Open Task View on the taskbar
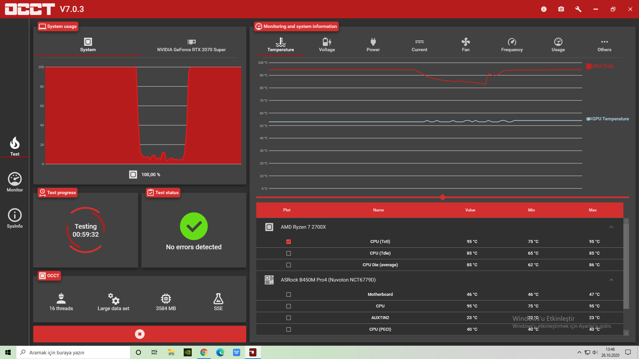 [x=154, y=352]
